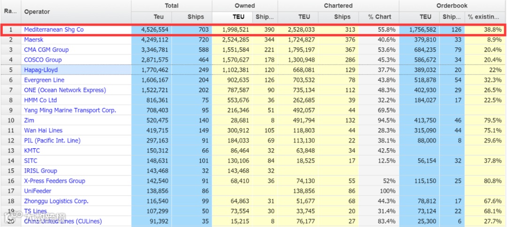Screen dimensions: 507x227
Task: Open the Zim operator link
Action: pos(29,121)
